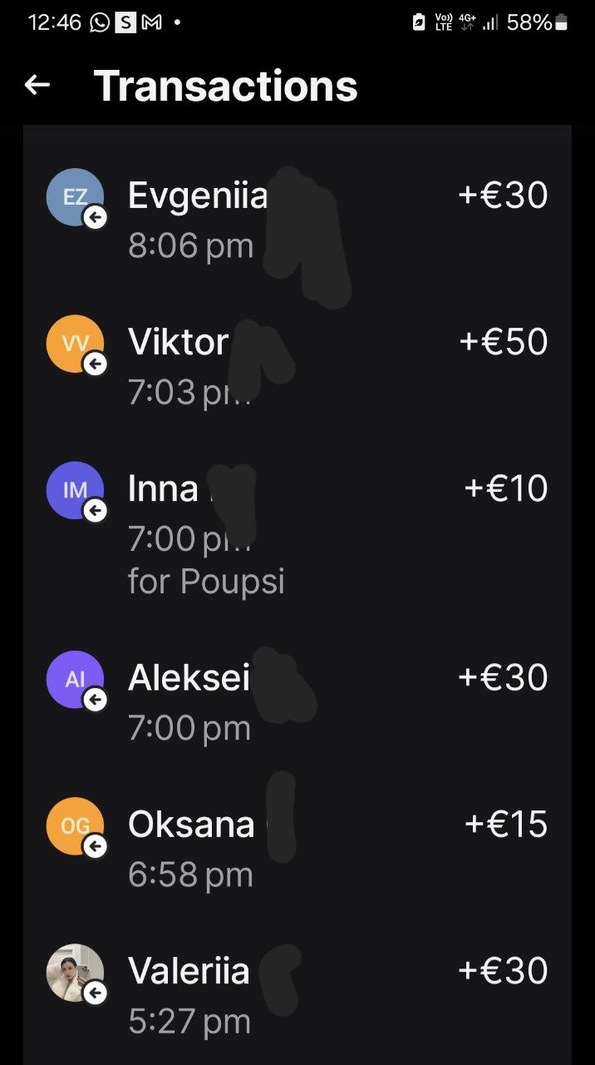Image resolution: width=595 pixels, height=1065 pixels.
Task: Tap the IM avatar for Inna
Action: 75,490
